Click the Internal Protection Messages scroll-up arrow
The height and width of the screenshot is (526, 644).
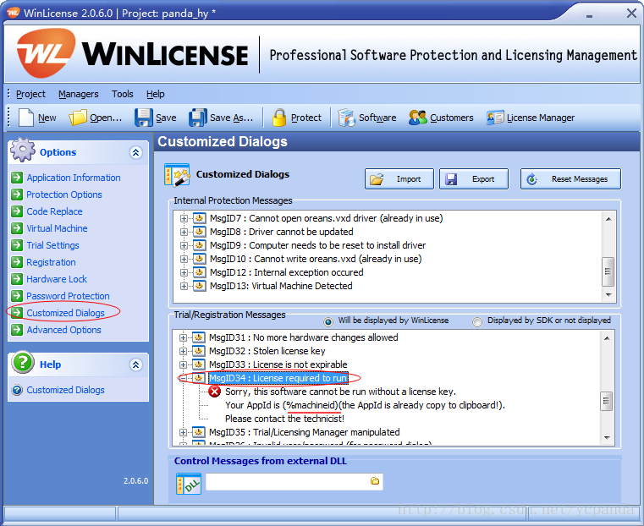pos(608,219)
